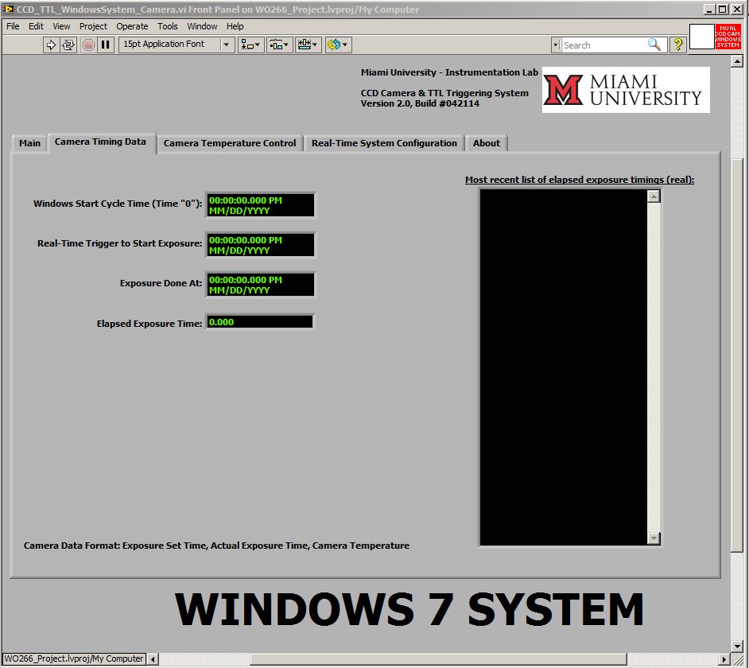The image size is (749, 668).
Task: Click the "Windows Start Cycle Time" label
Action: coord(118,204)
